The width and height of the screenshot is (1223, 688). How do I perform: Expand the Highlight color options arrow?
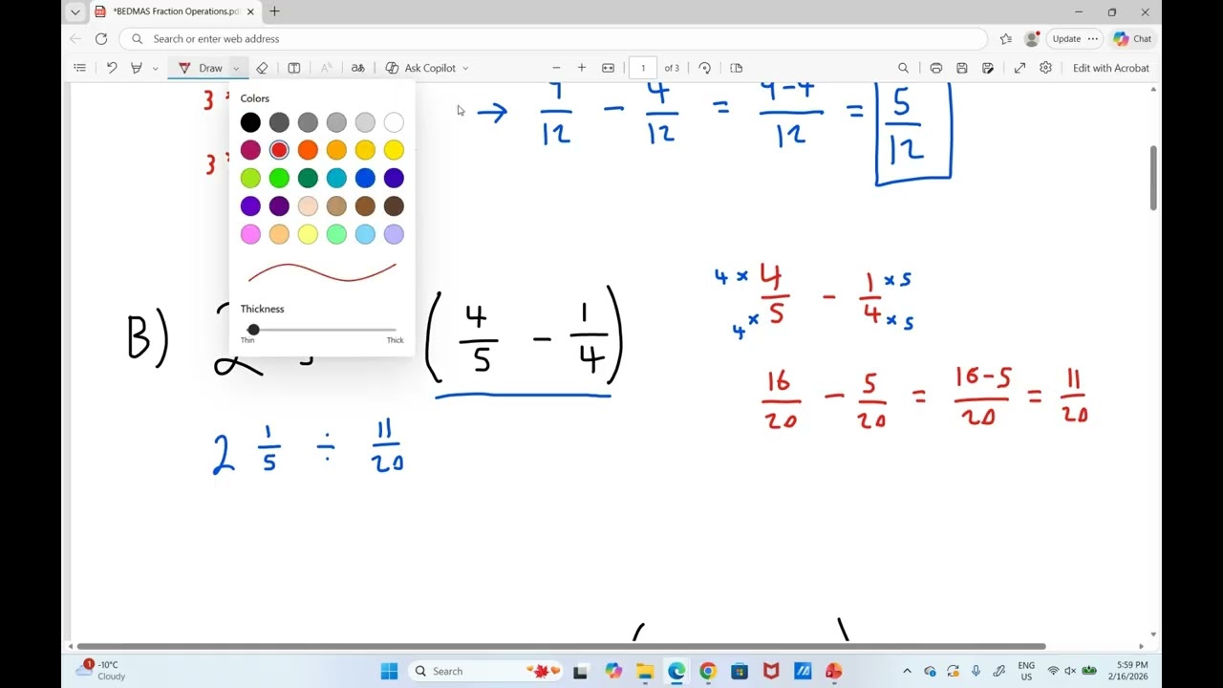[155, 68]
